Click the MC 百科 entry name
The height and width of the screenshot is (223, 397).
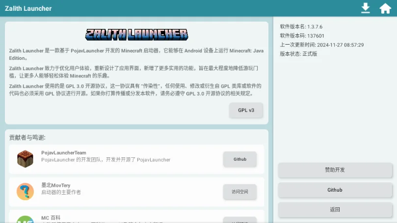[51, 218]
